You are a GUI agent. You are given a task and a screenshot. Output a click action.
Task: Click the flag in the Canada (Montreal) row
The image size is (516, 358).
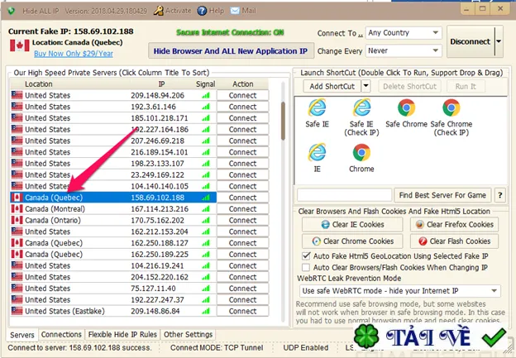click(17, 208)
